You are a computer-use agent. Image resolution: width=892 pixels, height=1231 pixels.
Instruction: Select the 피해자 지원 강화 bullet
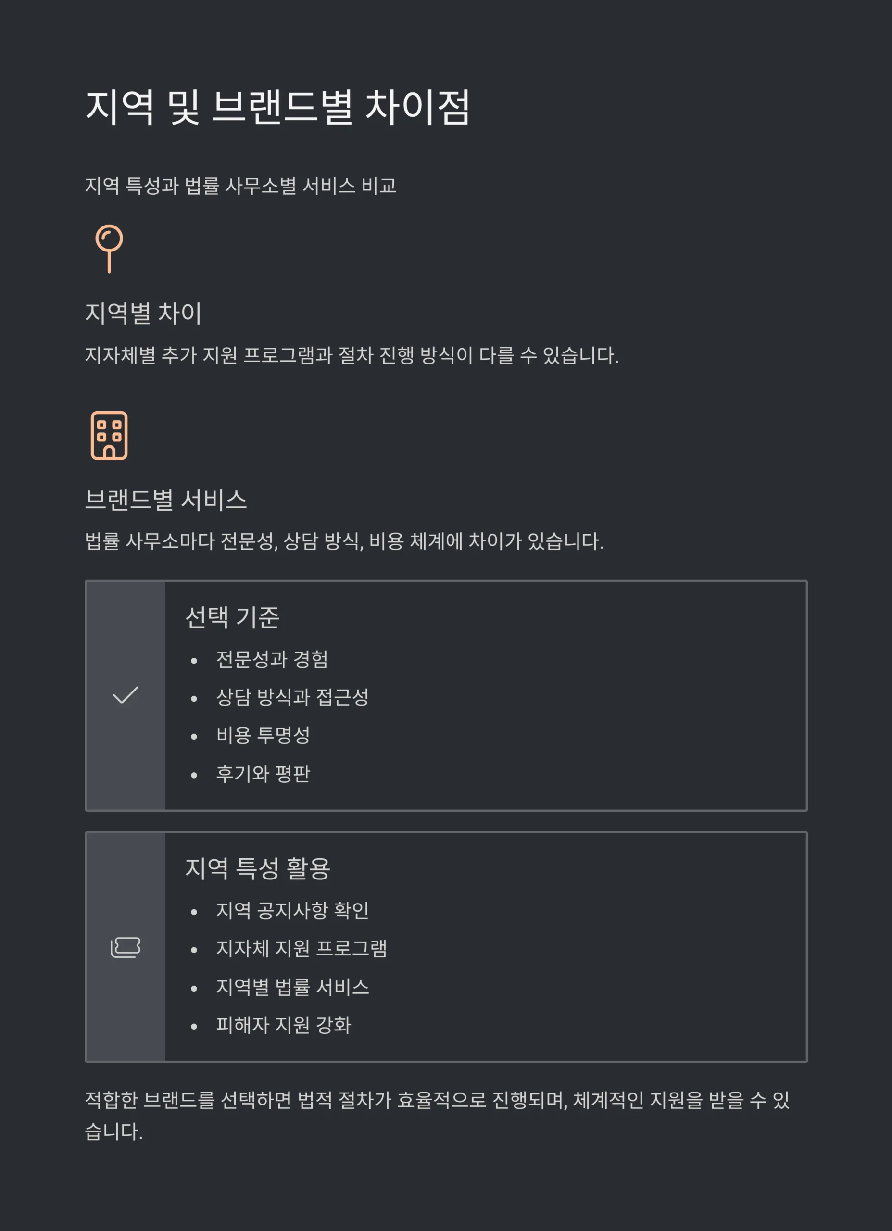[x=283, y=1025]
